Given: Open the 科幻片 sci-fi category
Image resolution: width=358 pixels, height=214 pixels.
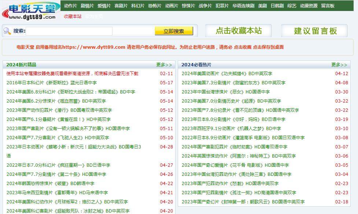Looking at the screenshot, I should [137, 5].
